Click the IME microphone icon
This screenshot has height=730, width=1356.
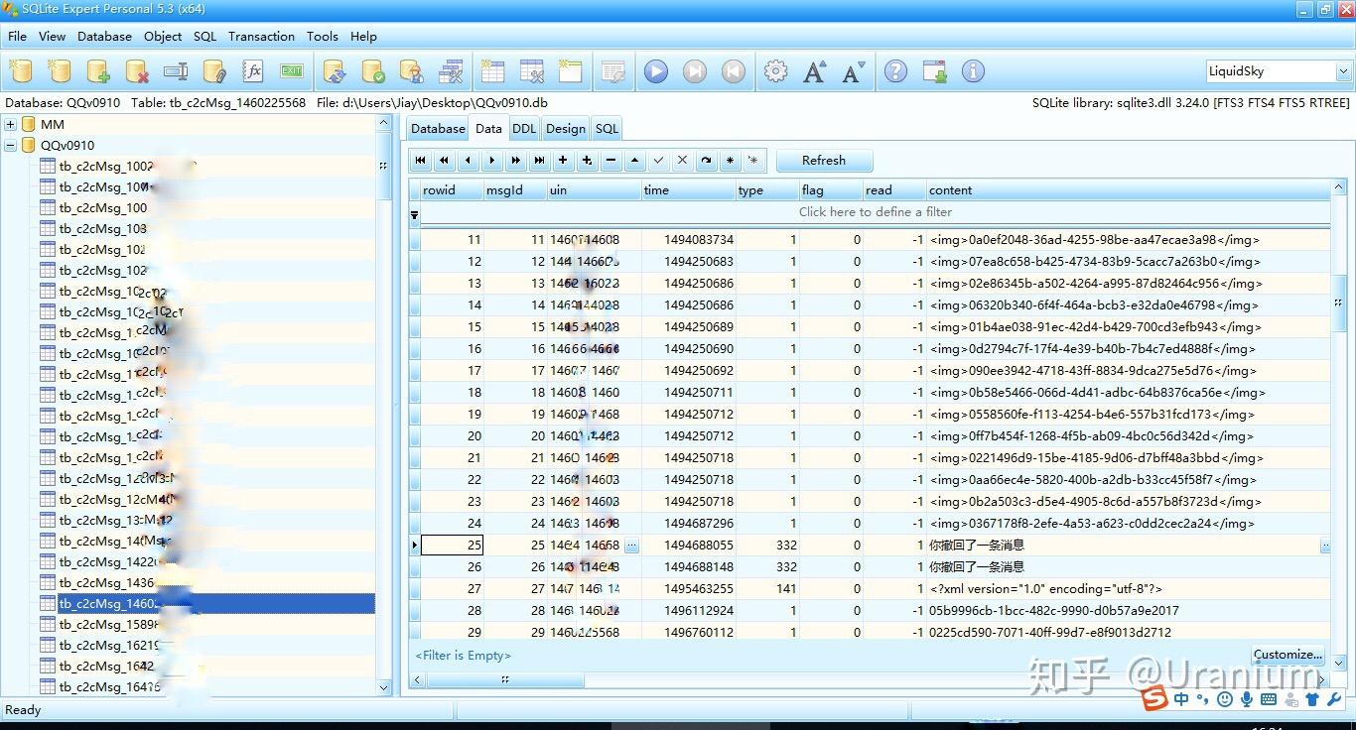pyautogui.click(x=1246, y=699)
